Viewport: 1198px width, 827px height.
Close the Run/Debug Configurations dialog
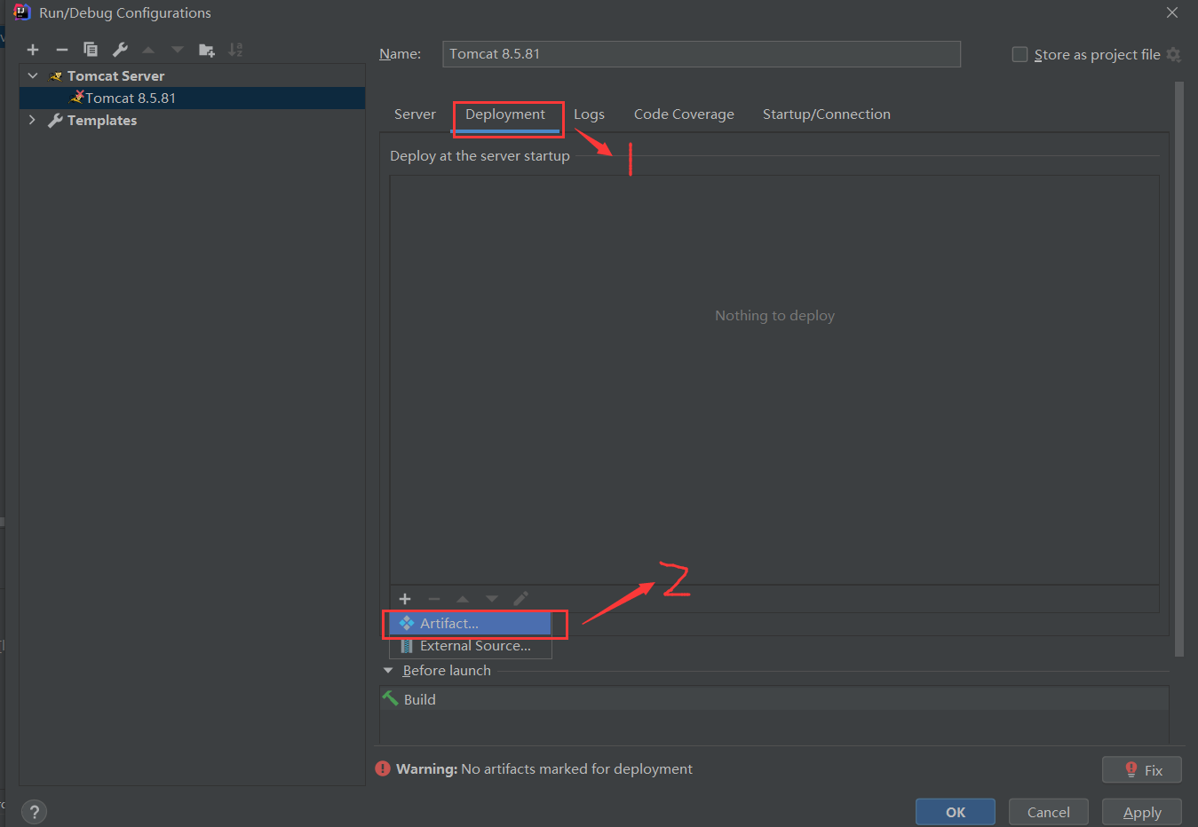point(1172,12)
